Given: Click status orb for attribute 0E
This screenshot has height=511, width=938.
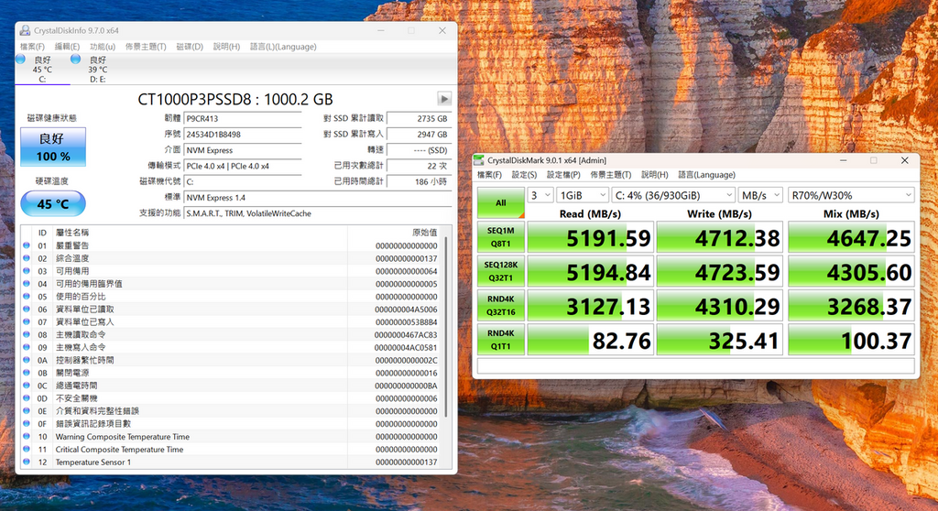Looking at the screenshot, I should (27, 410).
